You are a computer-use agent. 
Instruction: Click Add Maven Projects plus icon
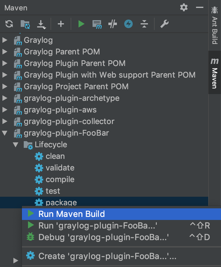tap(61, 24)
